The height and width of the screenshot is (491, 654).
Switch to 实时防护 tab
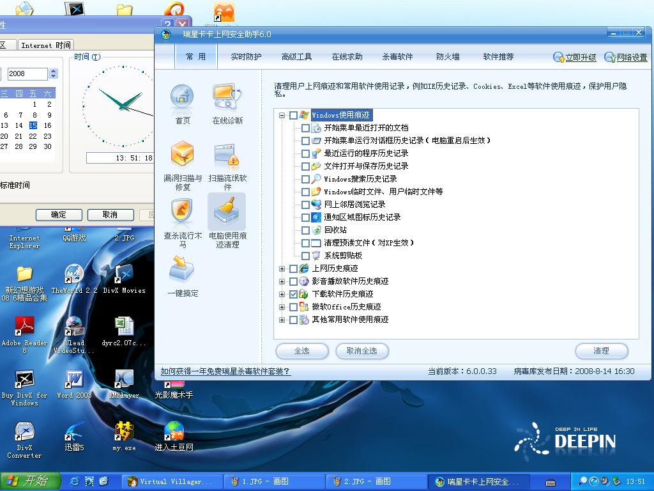(246, 57)
